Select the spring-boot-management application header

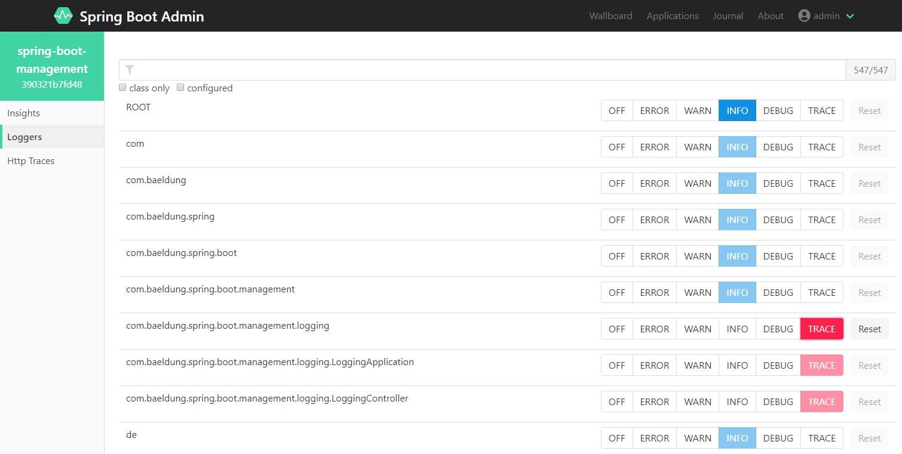pos(52,66)
